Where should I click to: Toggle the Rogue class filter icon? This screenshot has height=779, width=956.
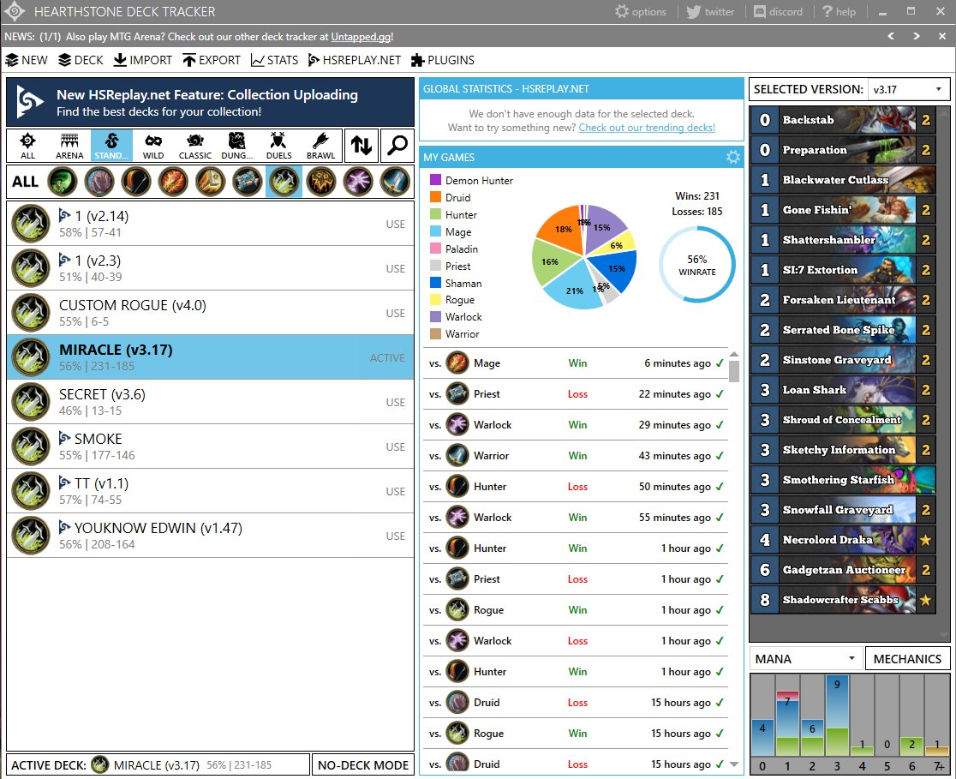284,181
